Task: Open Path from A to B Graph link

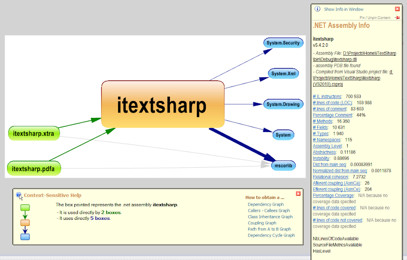Action: pyautogui.click(x=269, y=229)
